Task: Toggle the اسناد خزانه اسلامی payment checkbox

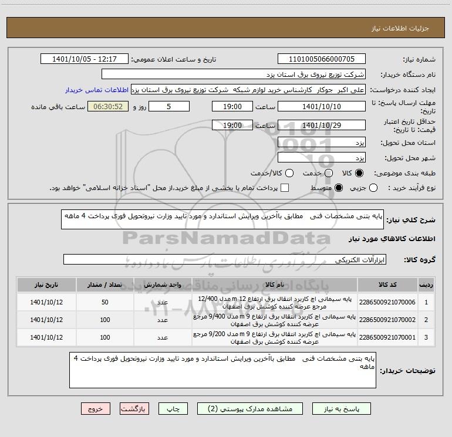Action: pos(285,188)
